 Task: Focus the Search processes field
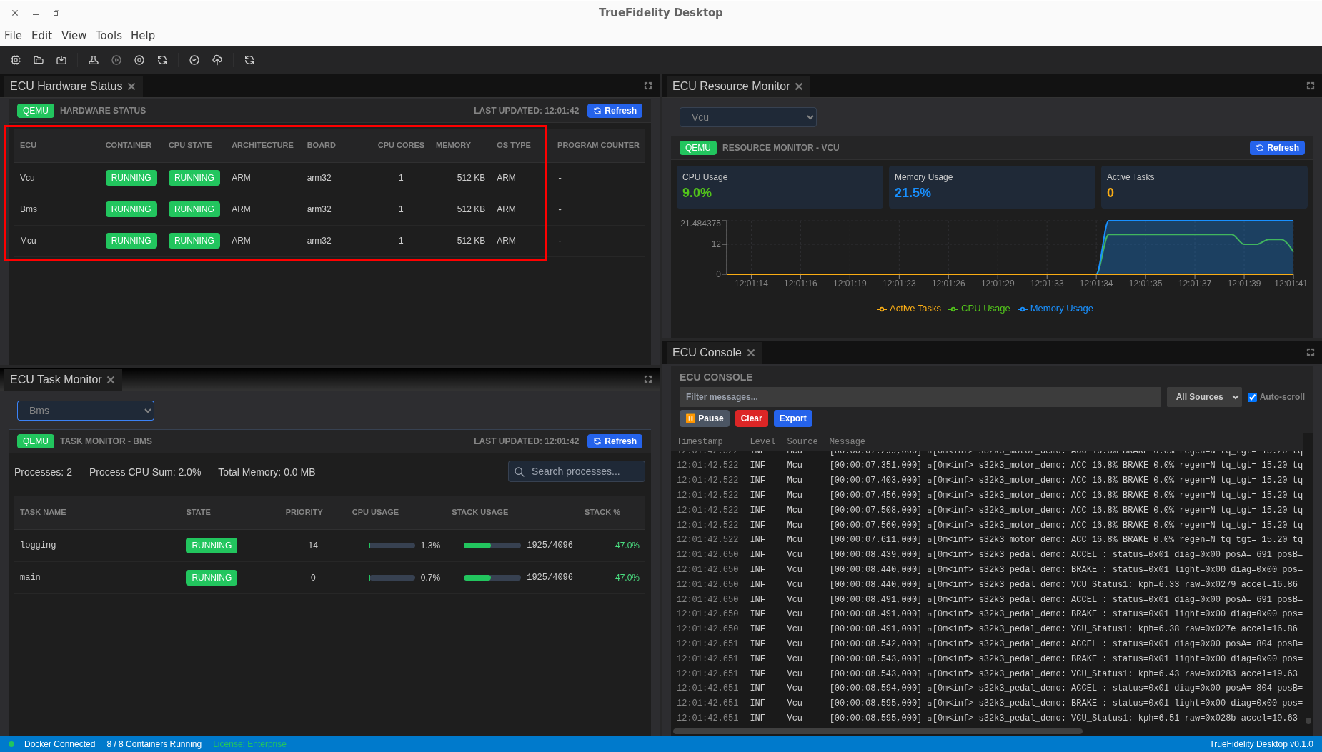[577, 471]
